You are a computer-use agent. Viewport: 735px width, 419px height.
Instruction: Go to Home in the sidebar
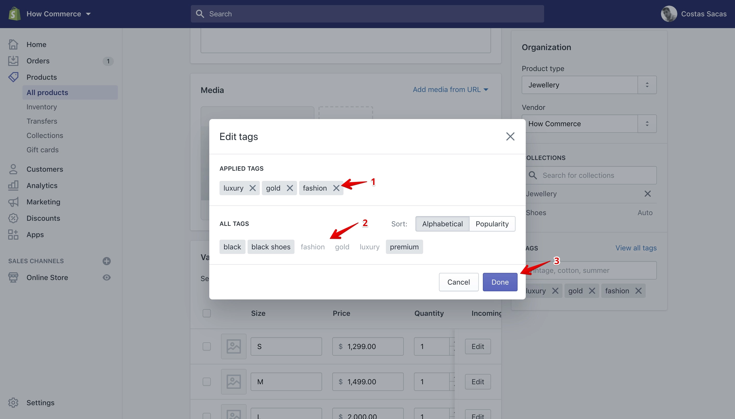36,44
